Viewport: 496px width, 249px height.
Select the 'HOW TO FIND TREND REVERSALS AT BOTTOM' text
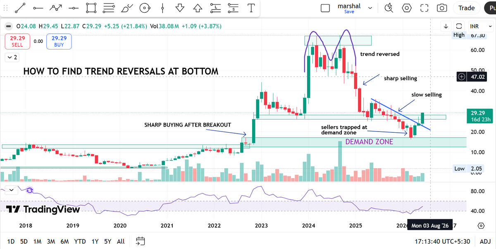[x=121, y=71]
